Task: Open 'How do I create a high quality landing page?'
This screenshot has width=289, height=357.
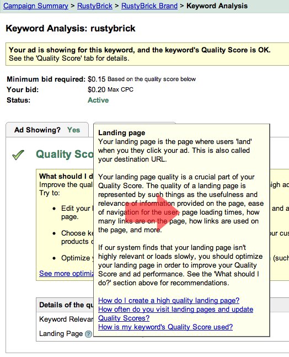Action: [169, 300]
